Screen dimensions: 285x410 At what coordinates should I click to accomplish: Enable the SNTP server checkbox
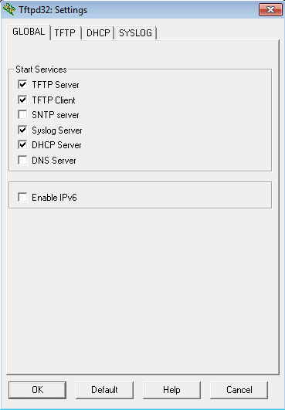pos(22,115)
